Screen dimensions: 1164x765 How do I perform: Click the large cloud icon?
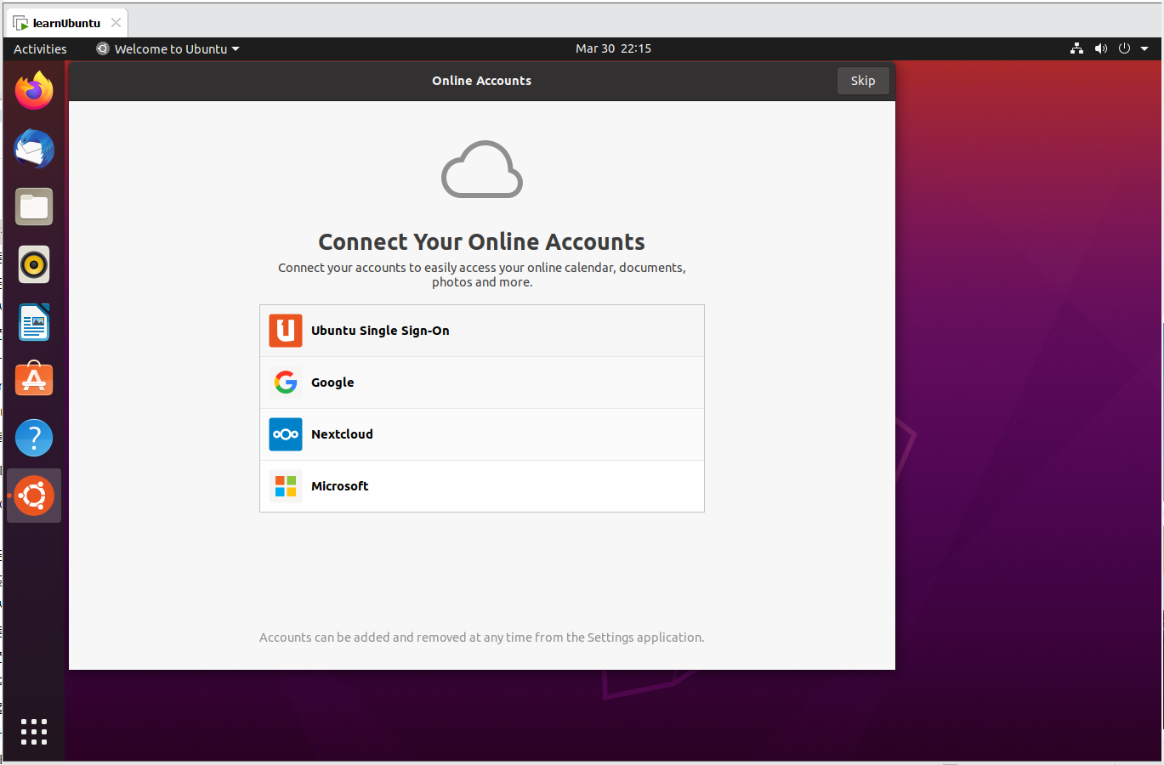(482, 169)
